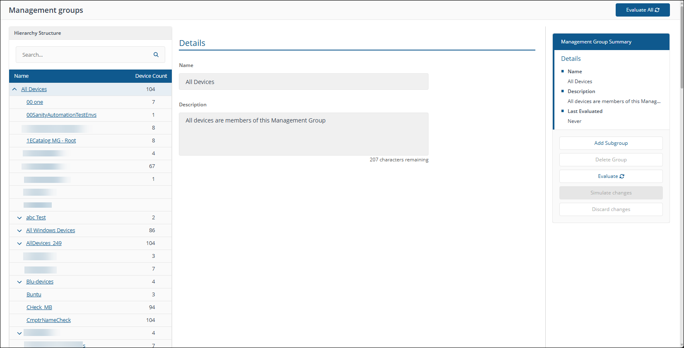Expand the All Windows Devices group
Image resolution: width=684 pixels, height=348 pixels.
tap(19, 230)
